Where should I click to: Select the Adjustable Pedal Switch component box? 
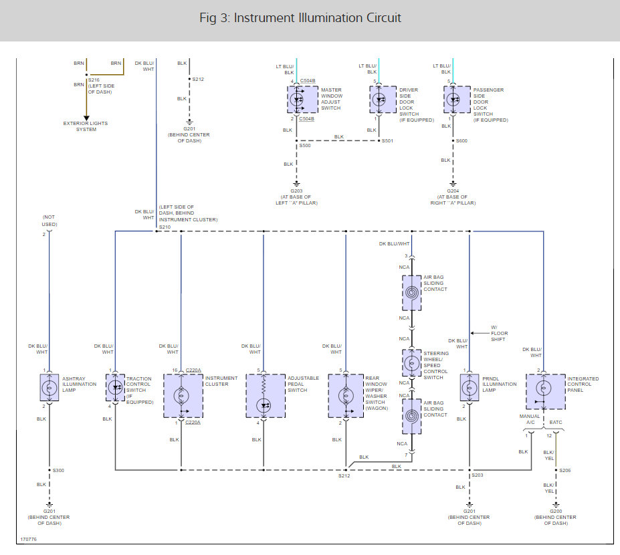266,396
